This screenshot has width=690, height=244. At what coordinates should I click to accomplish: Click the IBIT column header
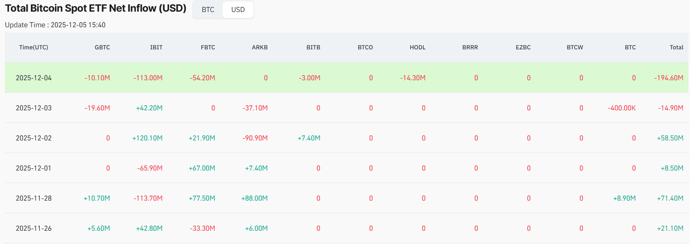coord(156,47)
